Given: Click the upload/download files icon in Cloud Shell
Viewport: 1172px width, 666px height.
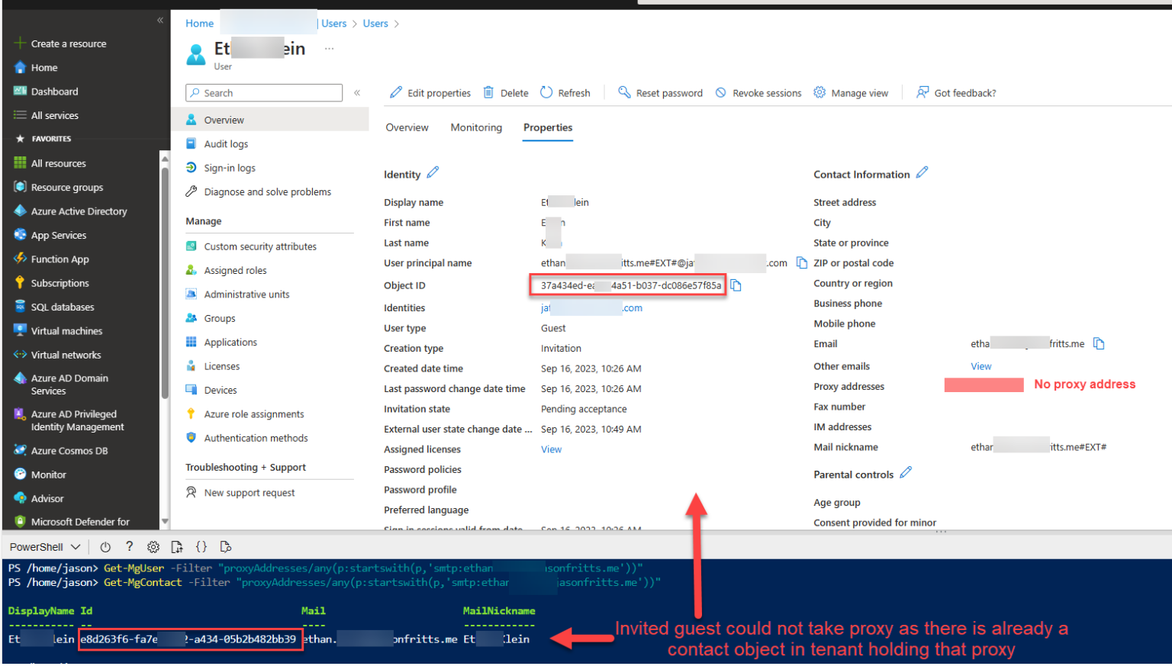Looking at the screenshot, I should tap(176, 546).
